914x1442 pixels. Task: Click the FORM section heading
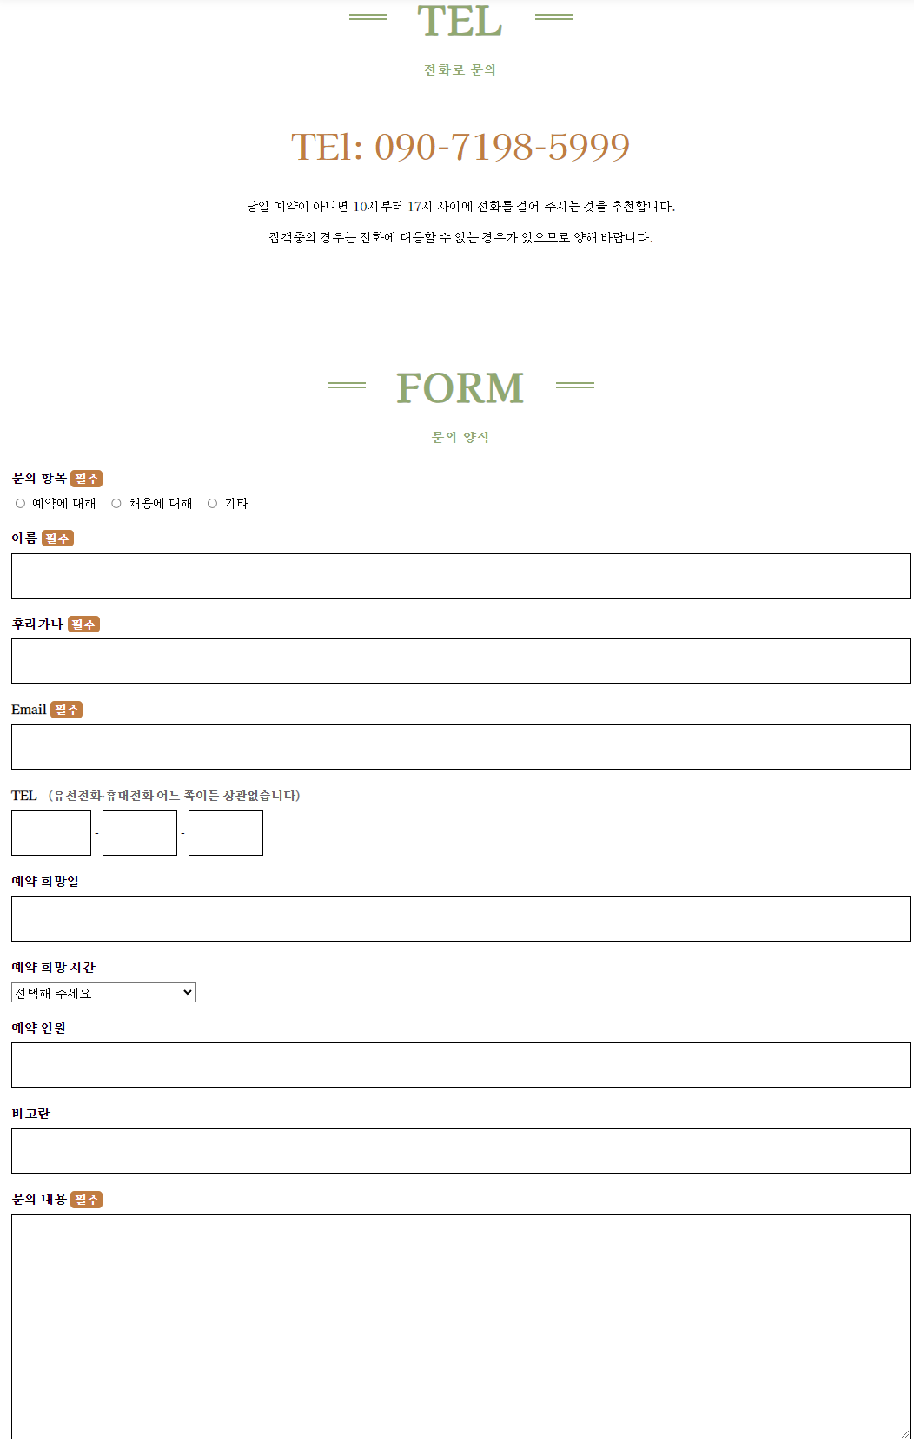click(460, 388)
